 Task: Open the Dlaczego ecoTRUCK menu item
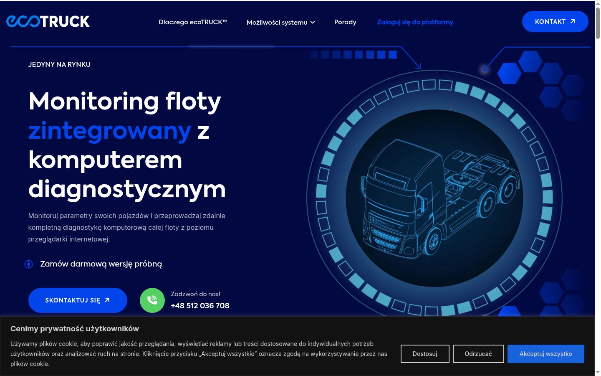pos(193,22)
